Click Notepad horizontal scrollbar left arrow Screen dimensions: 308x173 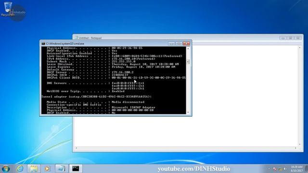[77, 148]
